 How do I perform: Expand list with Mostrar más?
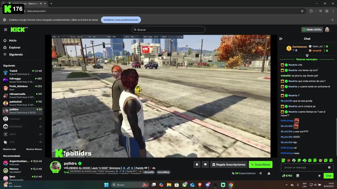[9, 149]
